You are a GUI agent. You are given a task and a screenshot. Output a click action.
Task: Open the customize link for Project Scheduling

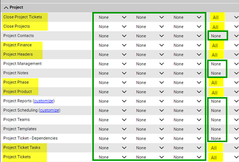50,111
